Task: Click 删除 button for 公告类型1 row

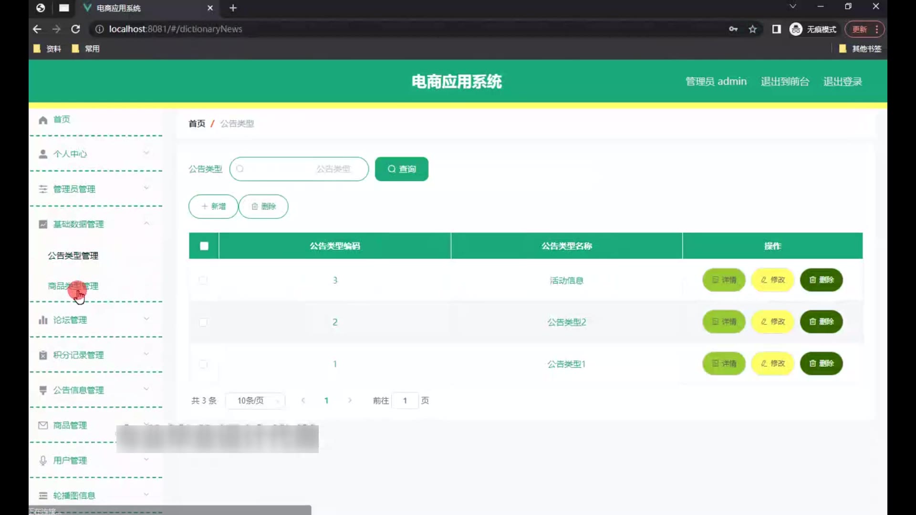Action: [821, 363]
